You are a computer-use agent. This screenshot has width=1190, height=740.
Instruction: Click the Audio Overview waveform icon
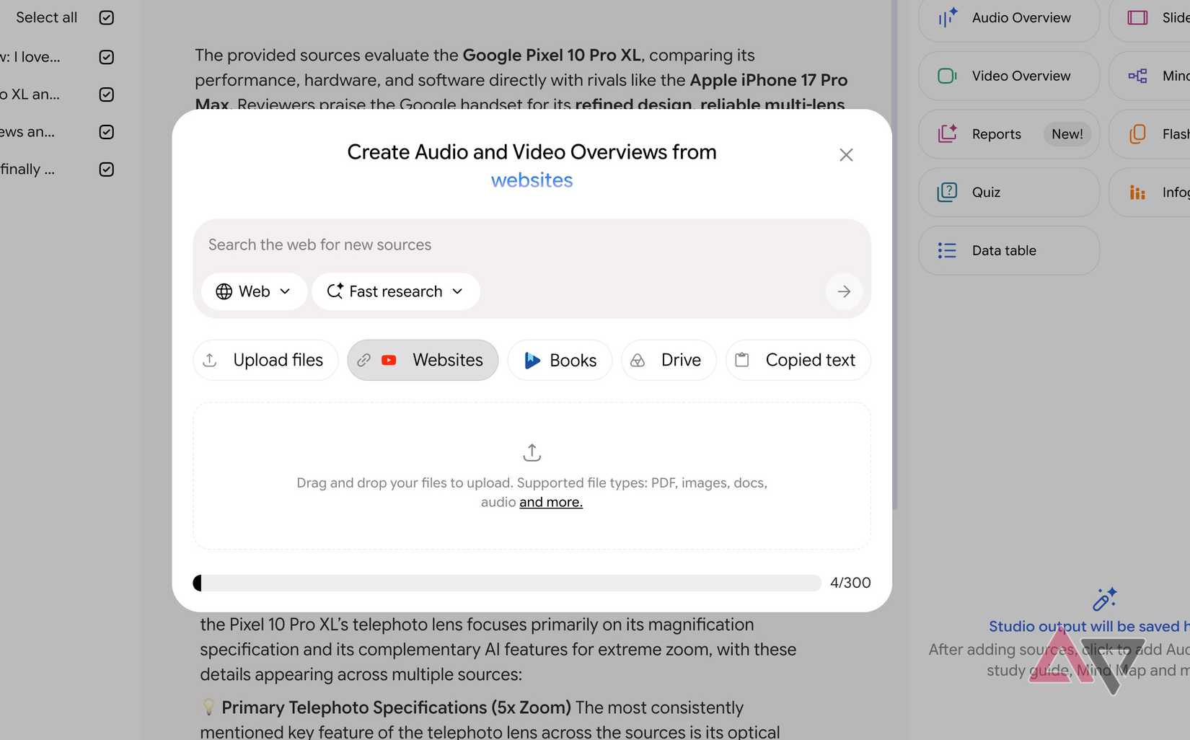click(x=948, y=17)
